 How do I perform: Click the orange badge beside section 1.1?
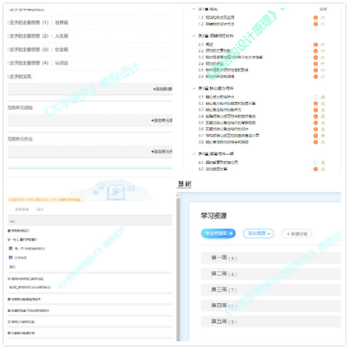click(315, 17)
